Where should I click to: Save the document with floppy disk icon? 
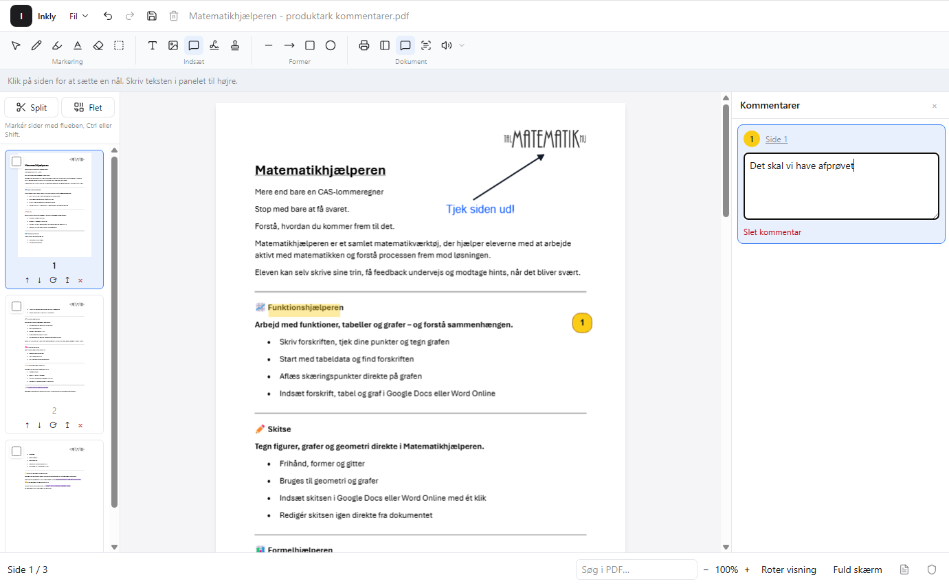coord(152,16)
